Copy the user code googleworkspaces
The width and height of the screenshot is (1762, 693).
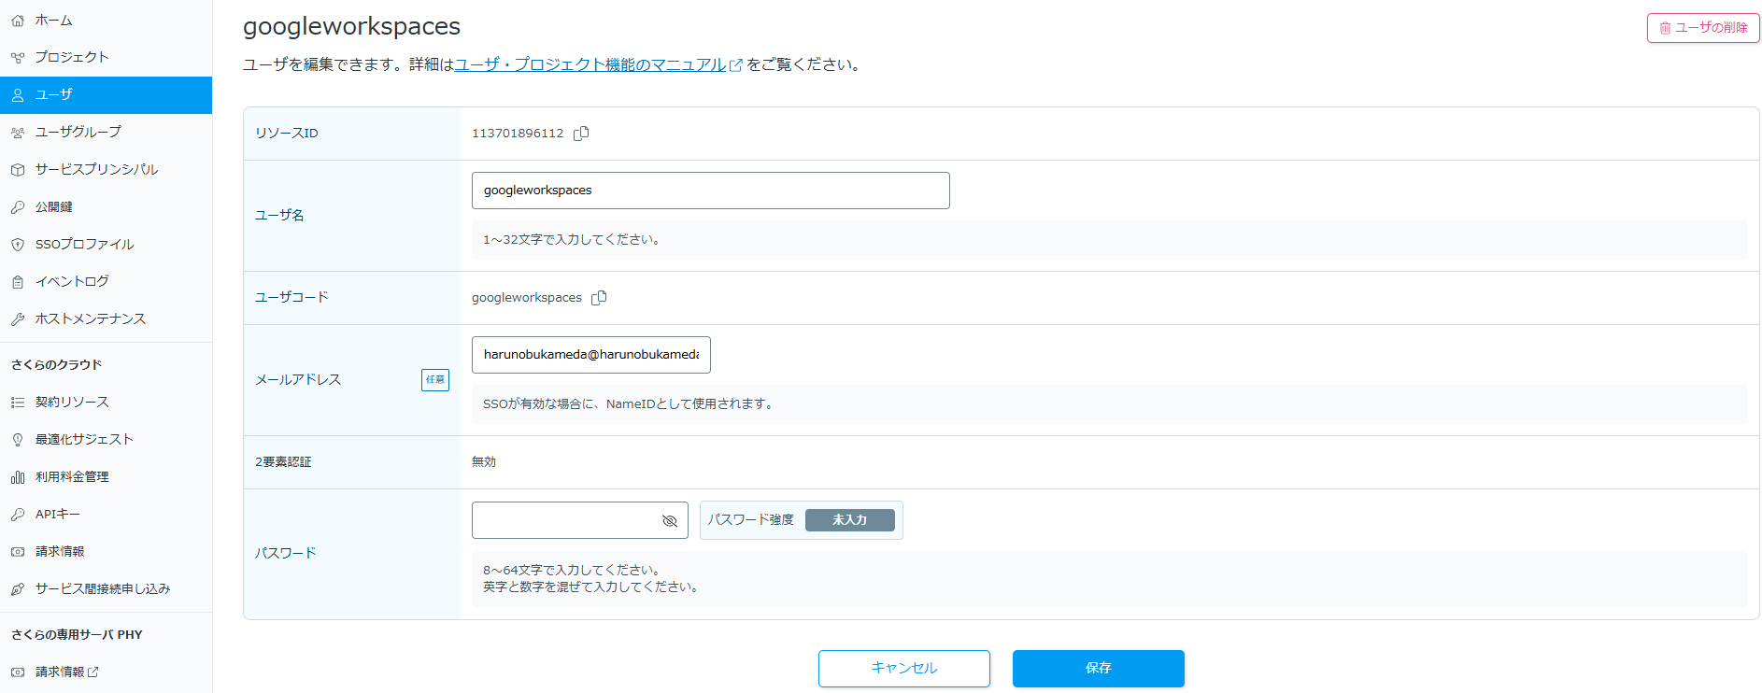tap(599, 298)
